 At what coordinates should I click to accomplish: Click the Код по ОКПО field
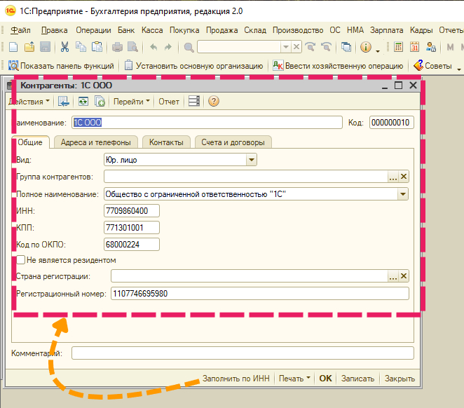coord(132,245)
